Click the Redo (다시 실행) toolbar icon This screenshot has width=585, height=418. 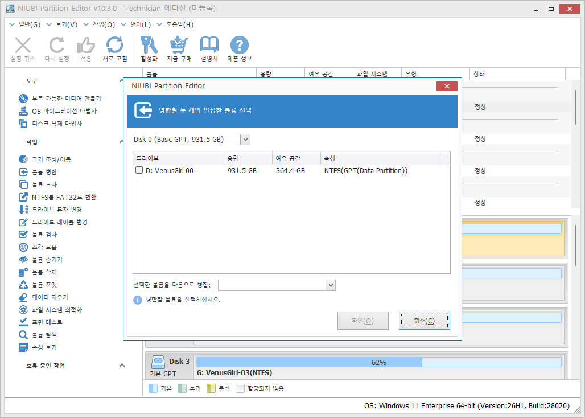(x=57, y=46)
